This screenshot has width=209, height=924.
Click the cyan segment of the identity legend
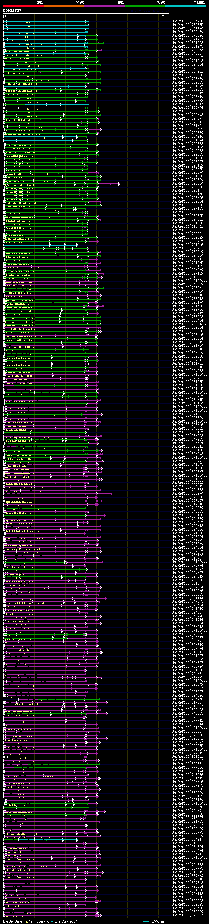click(x=186, y=6)
